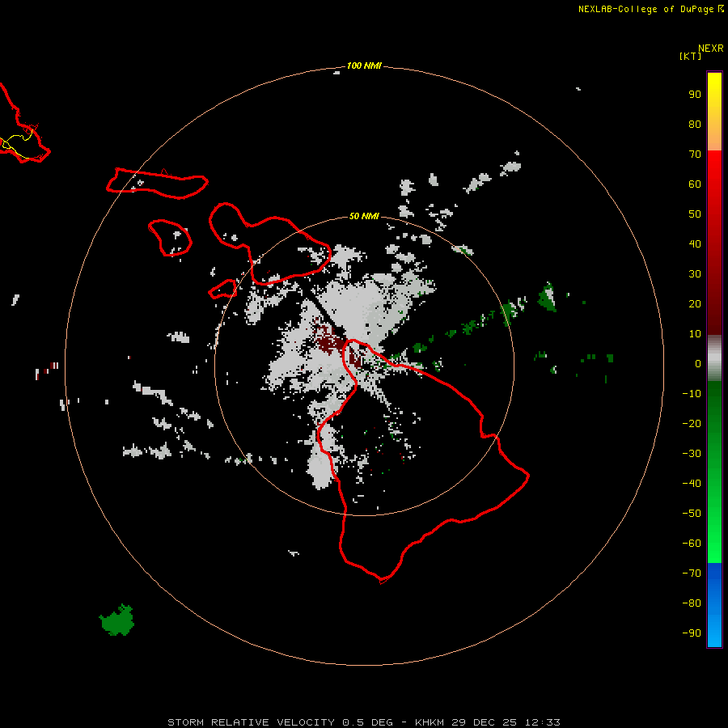The width and height of the screenshot is (728, 728).
Task: Click the -30 value on the velocity scale
Action: [692, 454]
